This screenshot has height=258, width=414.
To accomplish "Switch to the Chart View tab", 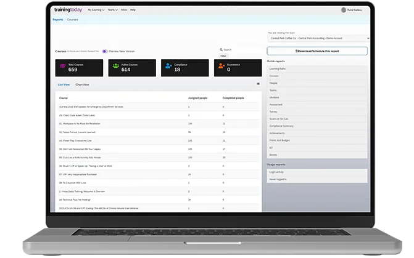I will tap(82, 84).
